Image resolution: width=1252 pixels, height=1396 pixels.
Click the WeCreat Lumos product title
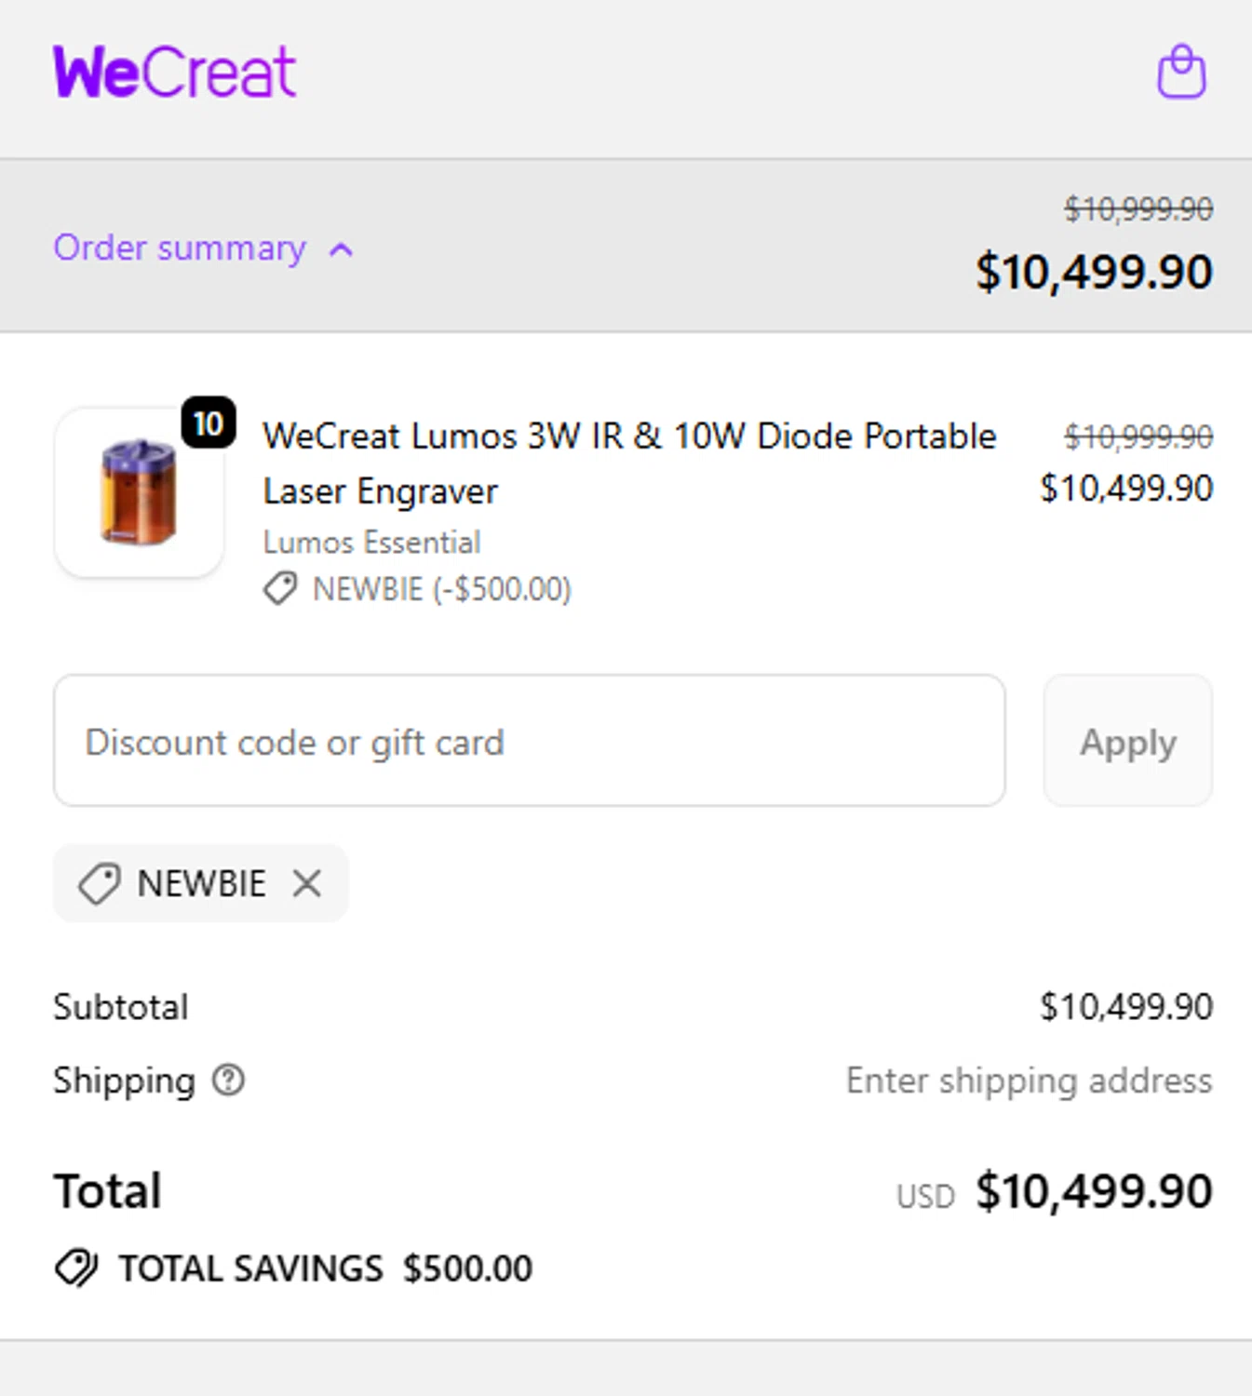tap(629, 463)
